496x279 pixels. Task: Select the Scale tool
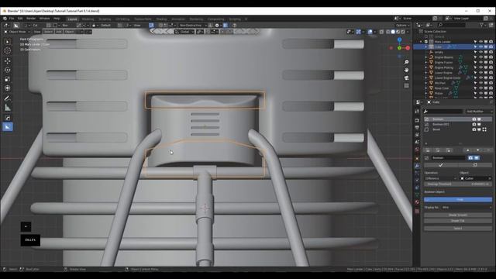[8, 79]
